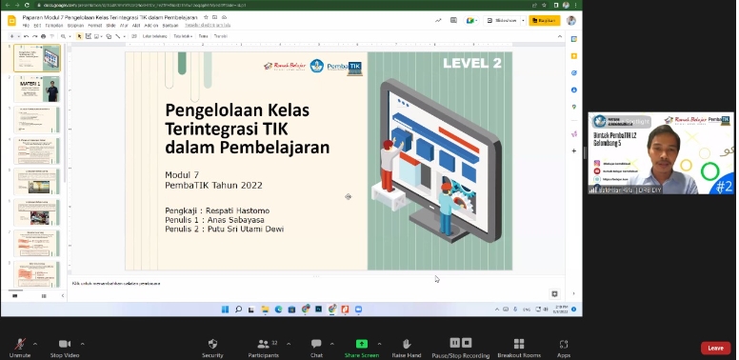Click the Insert image icon
The height and width of the screenshot is (360, 739).
96,36
